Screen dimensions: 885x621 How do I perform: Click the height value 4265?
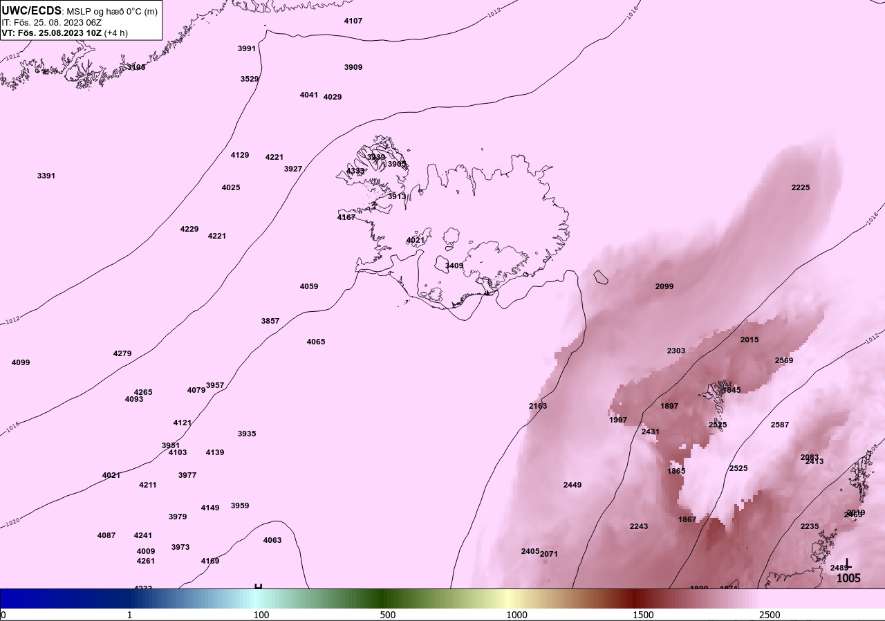143,392
